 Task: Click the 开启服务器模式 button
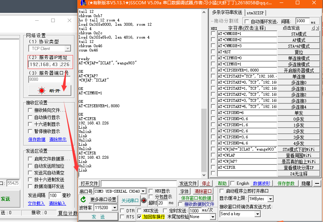[299, 70]
